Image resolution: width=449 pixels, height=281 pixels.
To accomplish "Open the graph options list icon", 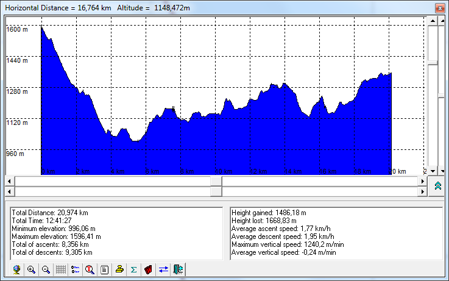I will (x=76, y=269).
